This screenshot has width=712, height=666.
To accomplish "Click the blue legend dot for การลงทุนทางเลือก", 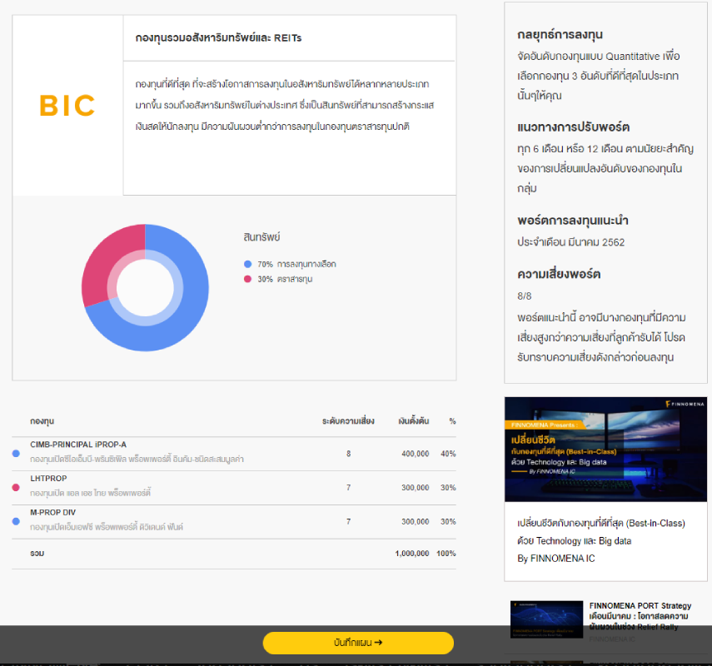I will (247, 264).
